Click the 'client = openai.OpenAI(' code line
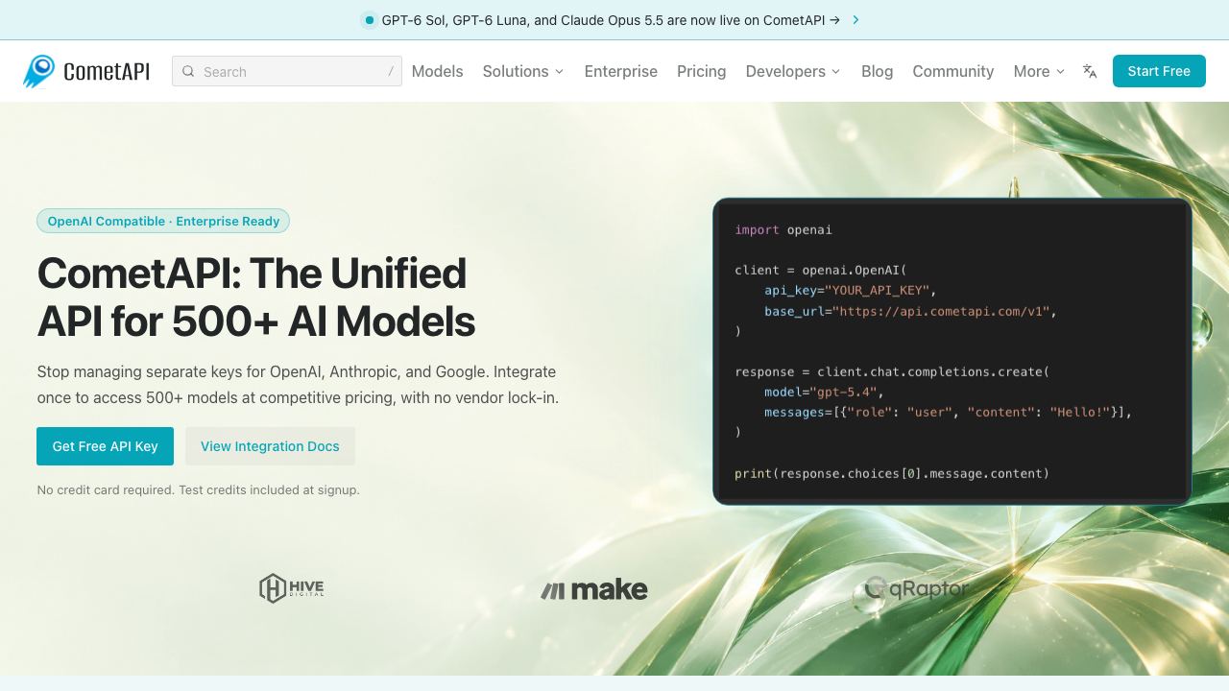1229x691 pixels. point(821,271)
